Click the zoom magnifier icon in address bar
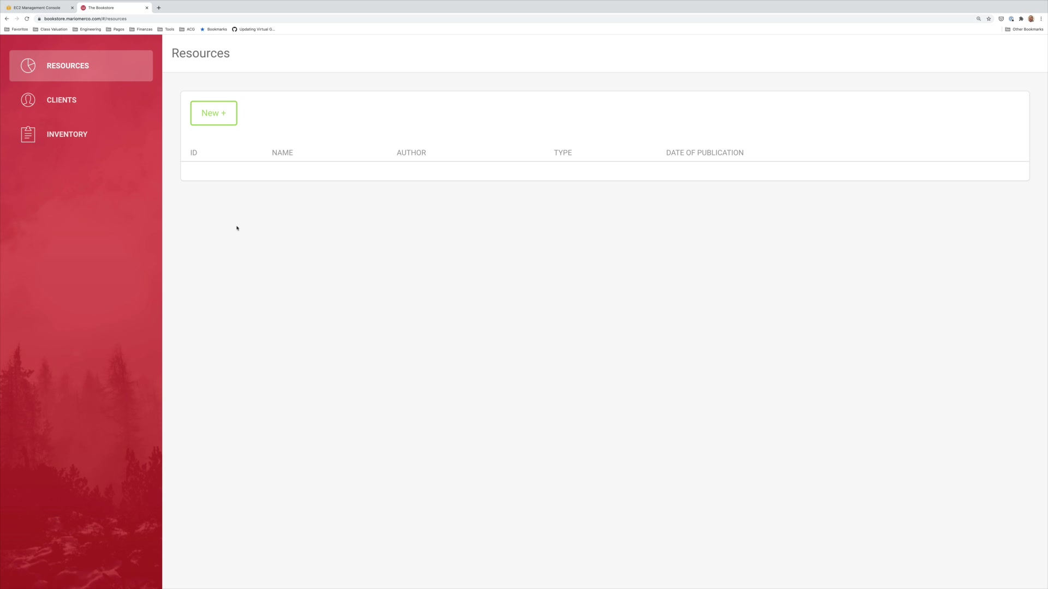The image size is (1048, 589). point(979,19)
